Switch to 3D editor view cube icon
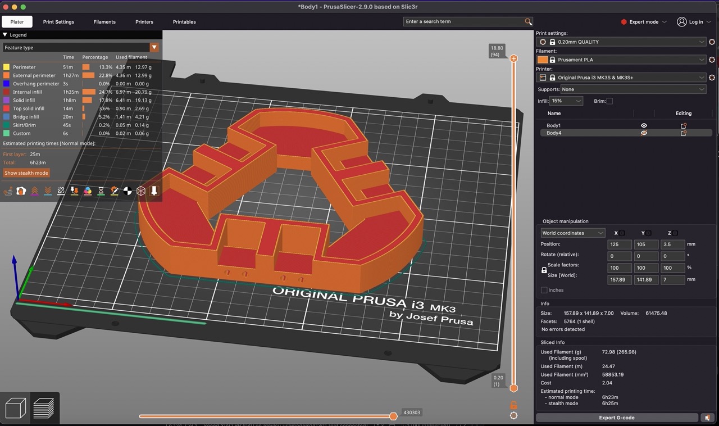The height and width of the screenshot is (426, 719). pyautogui.click(x=16, y=408)
